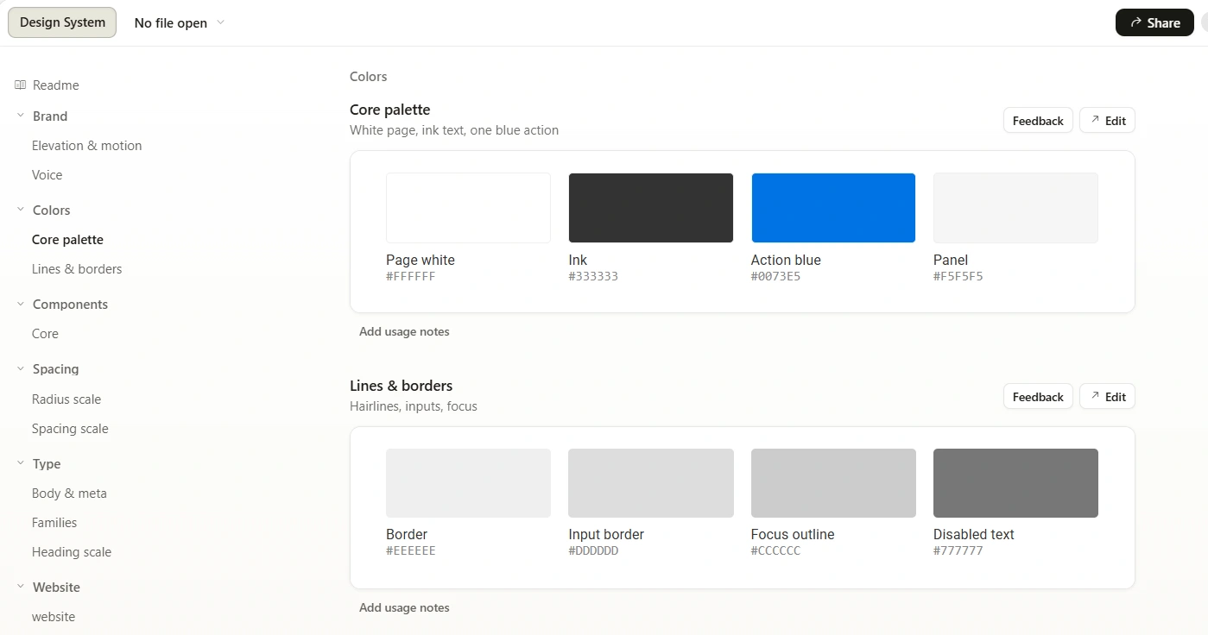Open the Families page
Image resolution: width=1208 pixels, height=635 pixels.
[54, 522]
